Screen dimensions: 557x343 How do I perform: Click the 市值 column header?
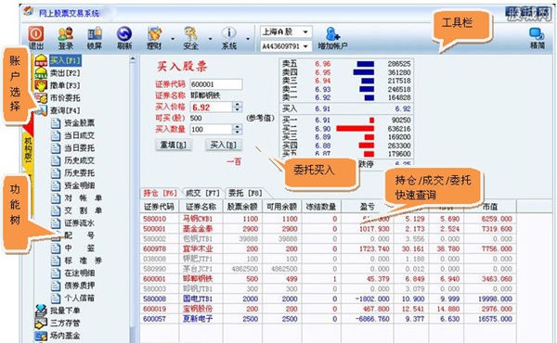click(490, 207)
